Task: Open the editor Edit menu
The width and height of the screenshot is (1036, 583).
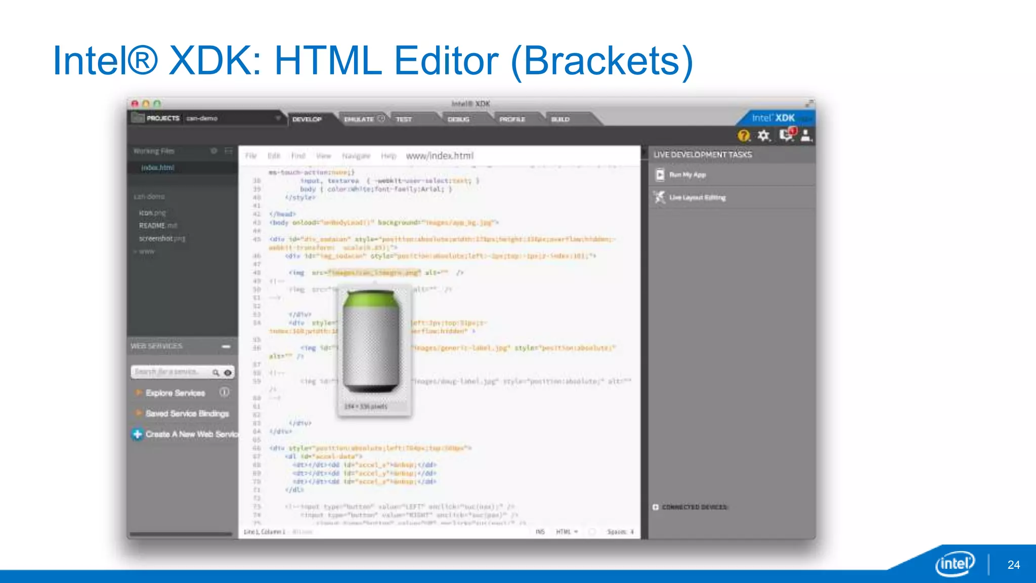Action: [274, 156]
